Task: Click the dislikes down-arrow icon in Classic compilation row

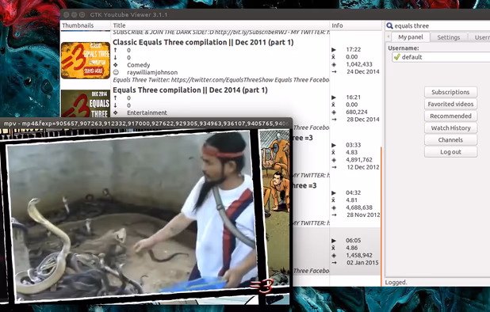Action: (115, 58)
